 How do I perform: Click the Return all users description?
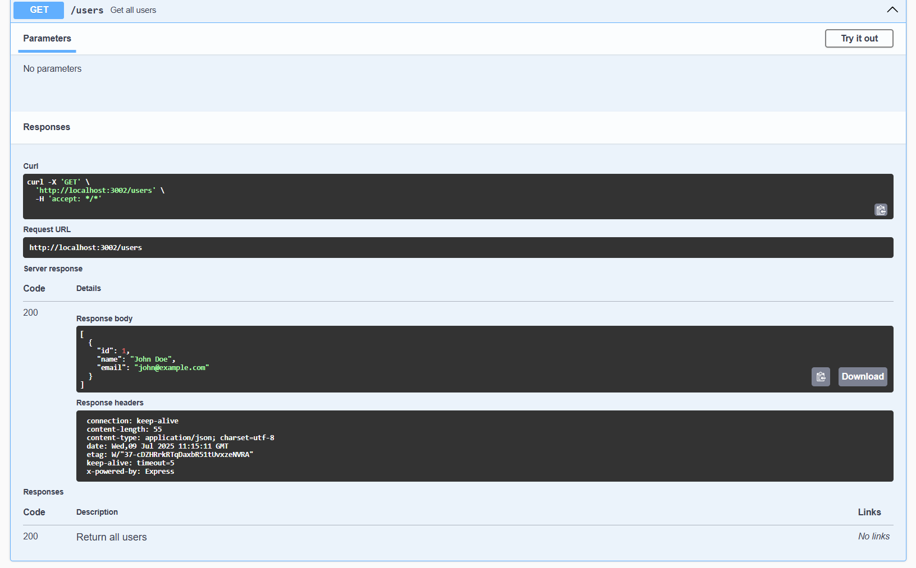click(x=111, y=537)
